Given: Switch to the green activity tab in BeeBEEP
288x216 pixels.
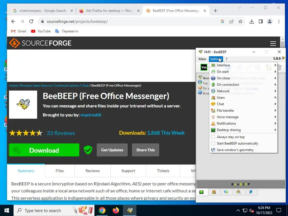Looking at the screenshot, I should 201,192.
